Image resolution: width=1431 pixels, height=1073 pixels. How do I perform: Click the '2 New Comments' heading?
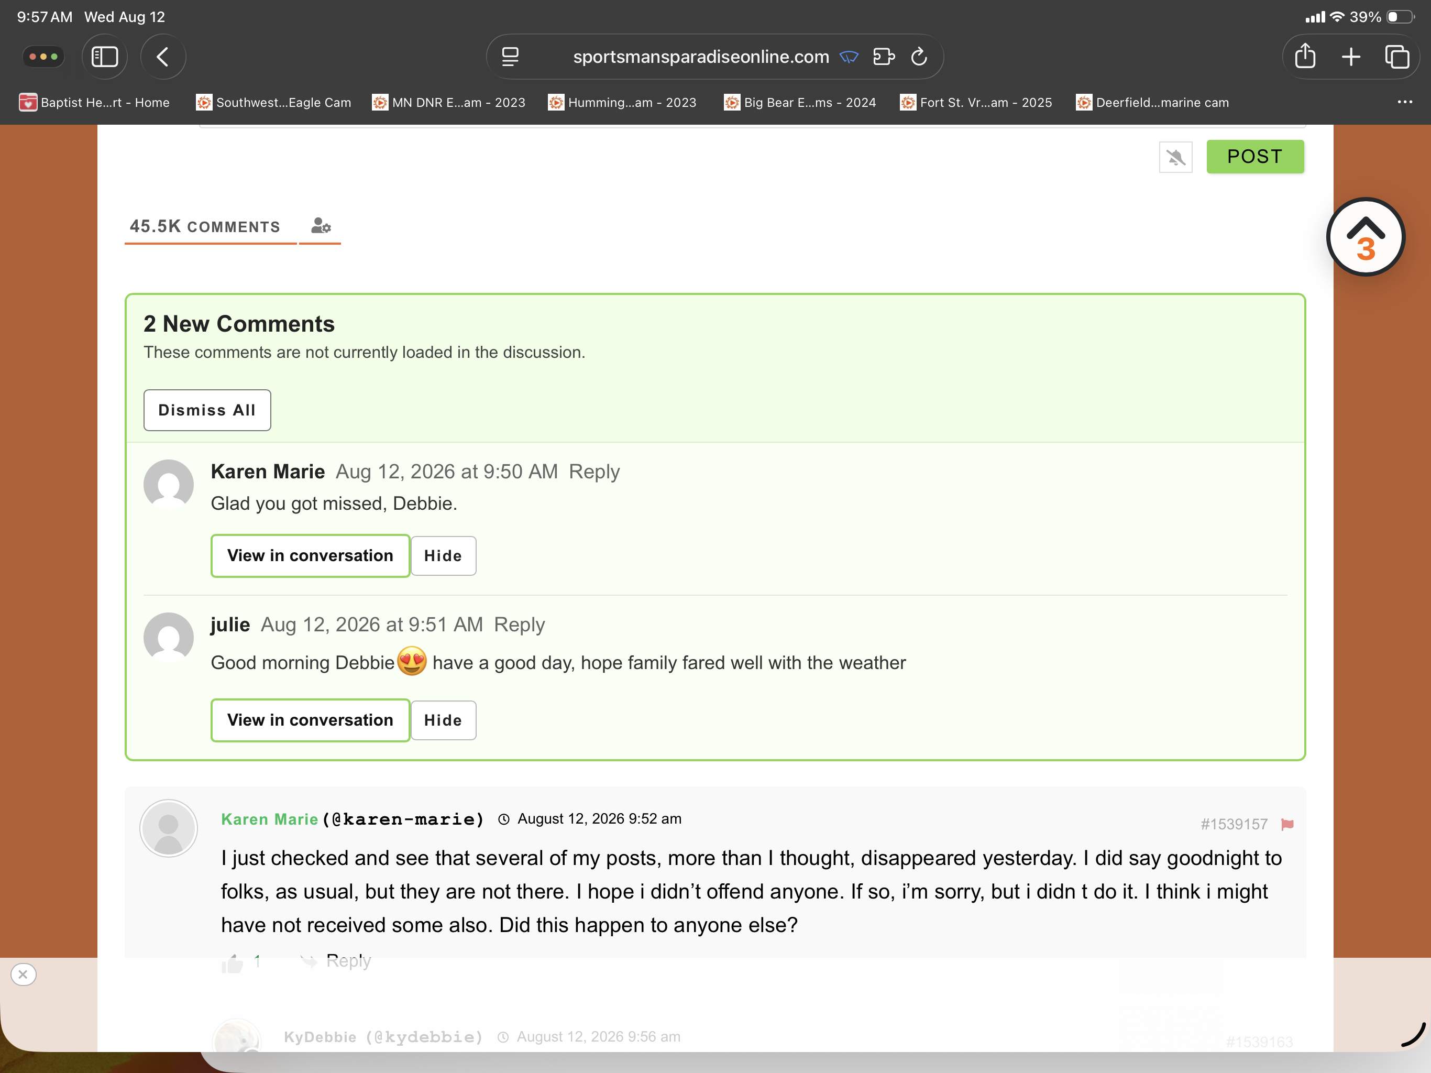tap(239, 324)
